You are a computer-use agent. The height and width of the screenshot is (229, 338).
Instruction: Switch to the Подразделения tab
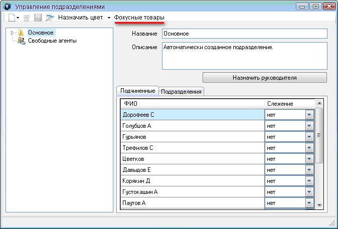182,92
